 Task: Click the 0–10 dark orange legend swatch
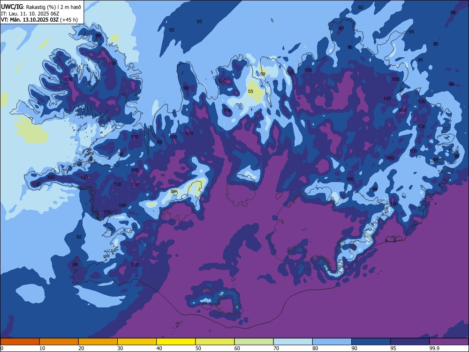click(x=20, y=342)
